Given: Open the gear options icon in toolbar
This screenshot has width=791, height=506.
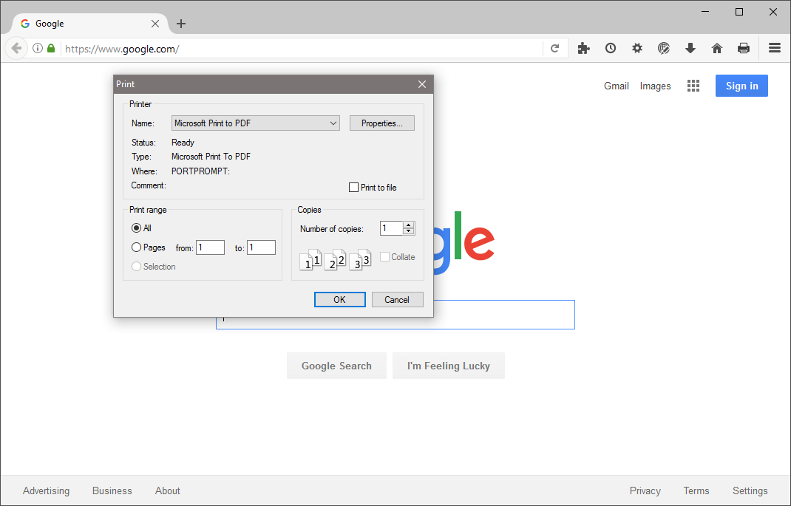Looking at the screenshot, I should click(x=637, y=48).
